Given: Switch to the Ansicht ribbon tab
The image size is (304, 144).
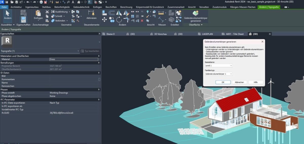Looking at the screenshot, I should (x=192, y=7).
